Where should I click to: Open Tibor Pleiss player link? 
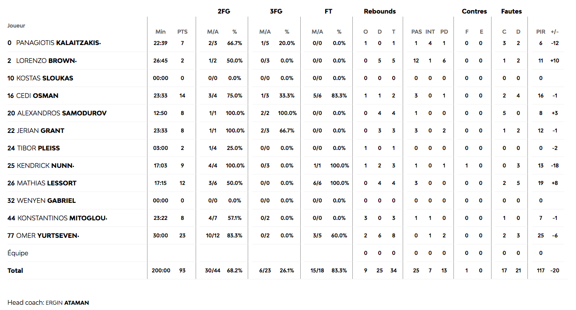tap(38, 148)
